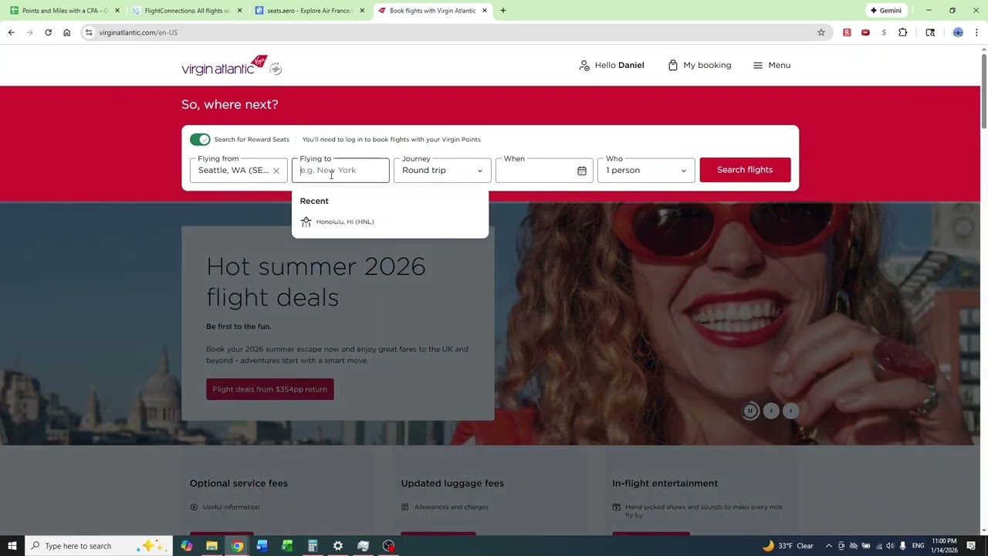Image resolution: width=988 pixels, height=556 pixels.
Task: Go forward in browser history
Action: click(x=30, y=32)
